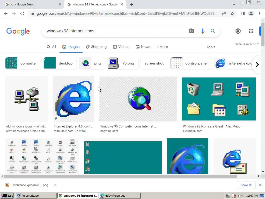Open old windows icons network thumbnail

tap(26, 99)
